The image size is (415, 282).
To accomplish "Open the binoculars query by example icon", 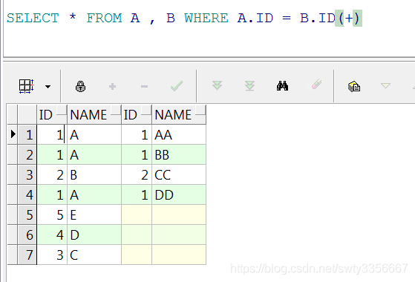I will tap(282, 86).
